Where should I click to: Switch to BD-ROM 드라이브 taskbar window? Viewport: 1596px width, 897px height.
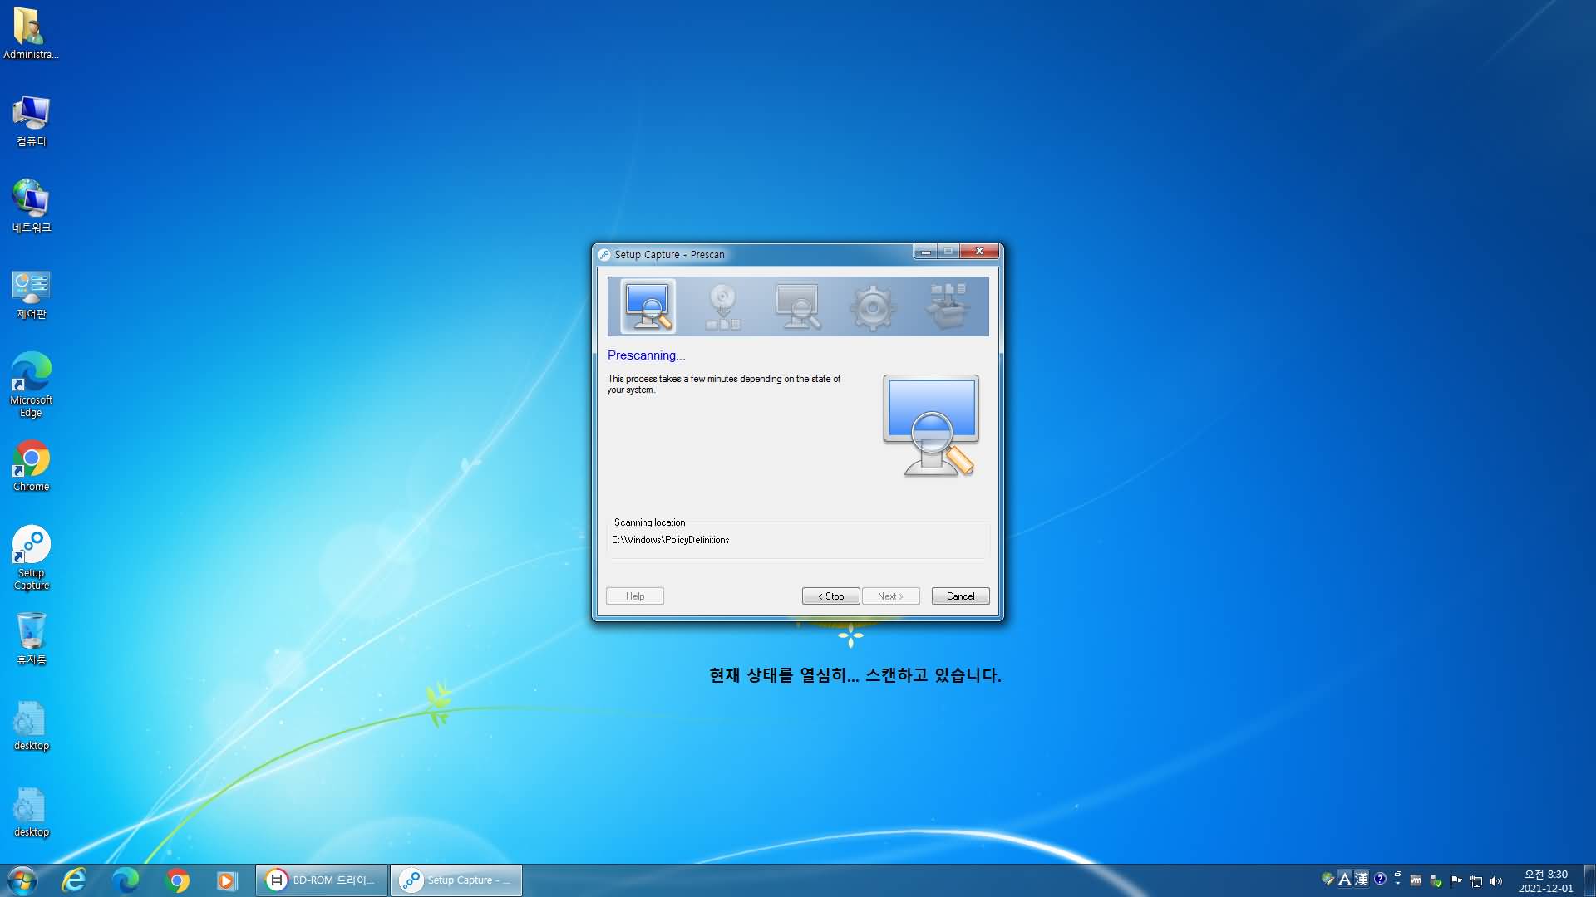(x=322, y=880)
